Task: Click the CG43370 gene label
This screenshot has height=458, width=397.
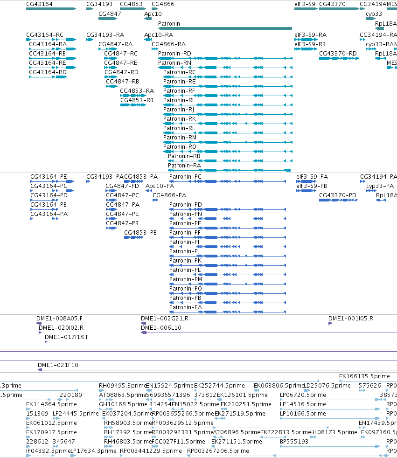Action: 332,4
